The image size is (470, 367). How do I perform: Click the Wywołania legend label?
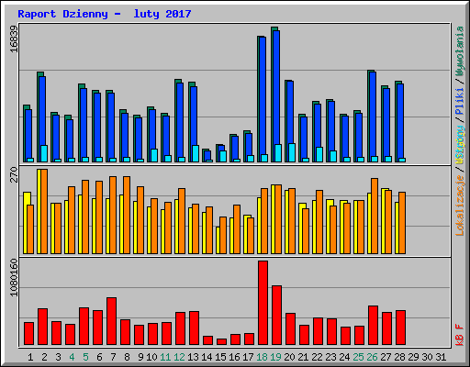click(x=460, y=51)
